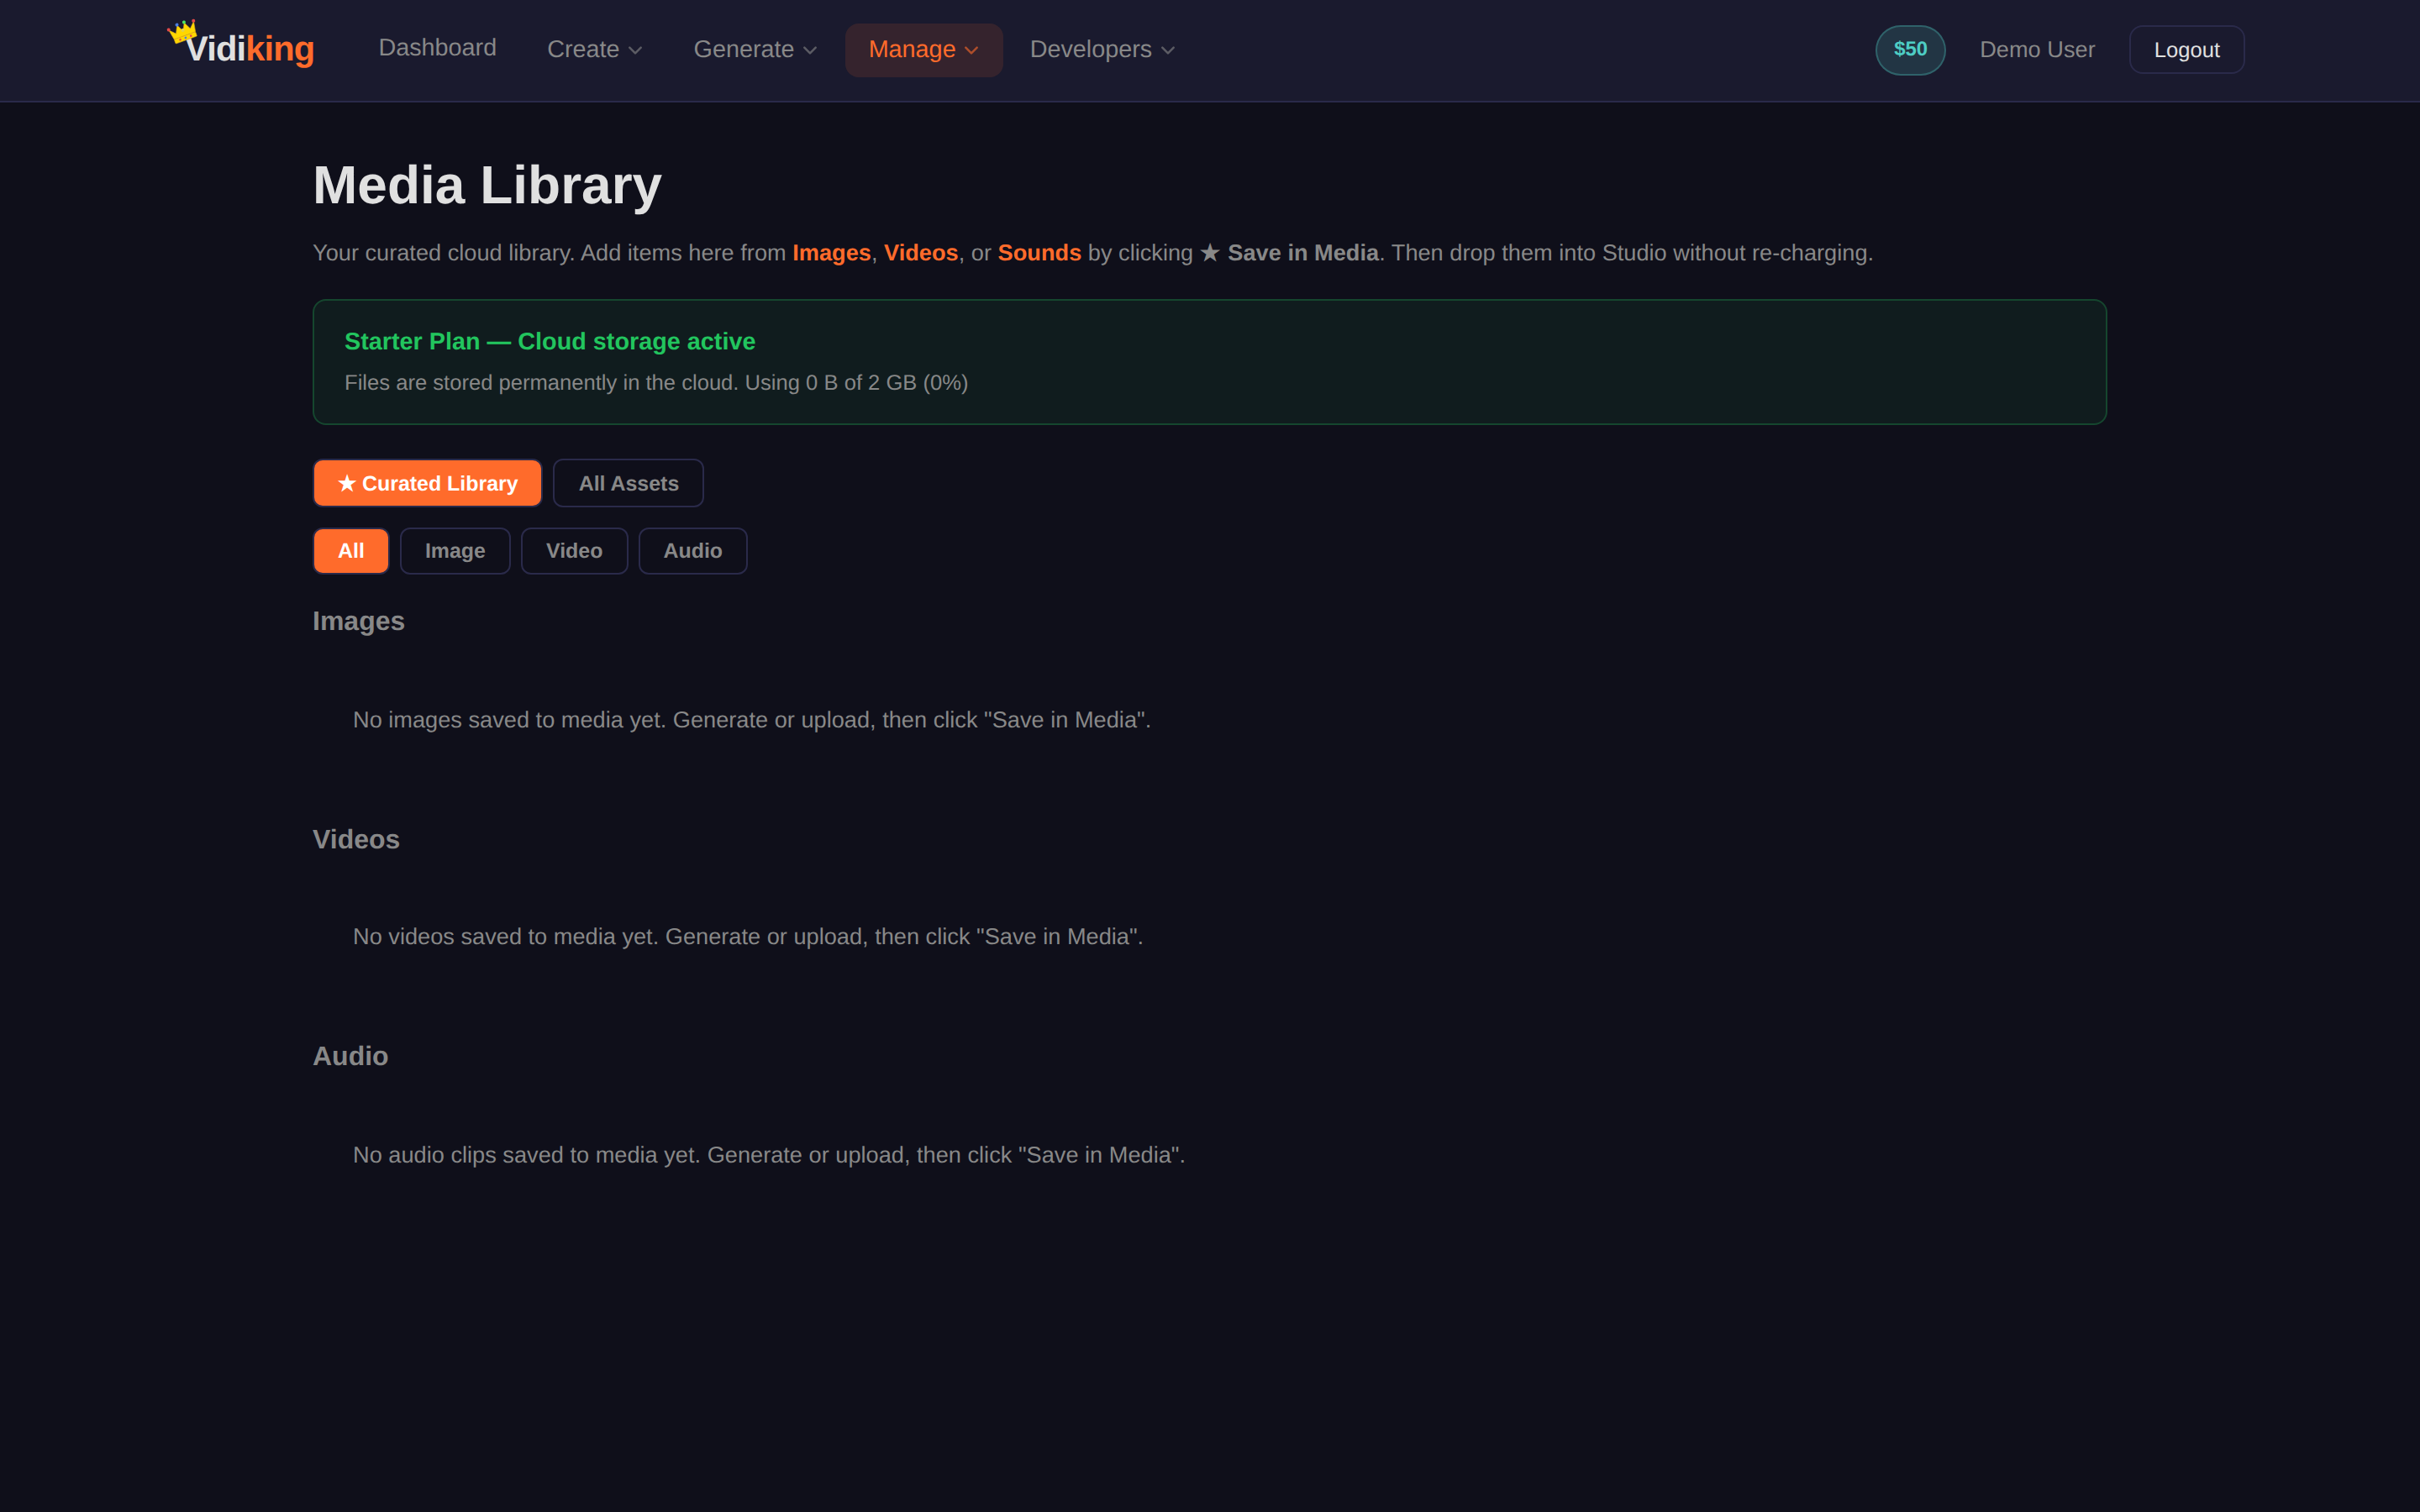Open the Demo User profile

pyautogui.click(x=2036, y=49)
